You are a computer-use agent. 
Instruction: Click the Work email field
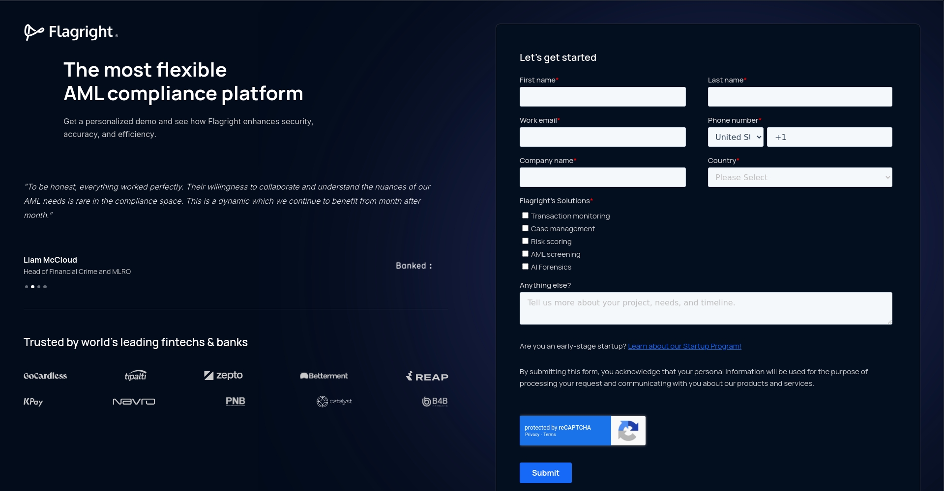point(602,137)
